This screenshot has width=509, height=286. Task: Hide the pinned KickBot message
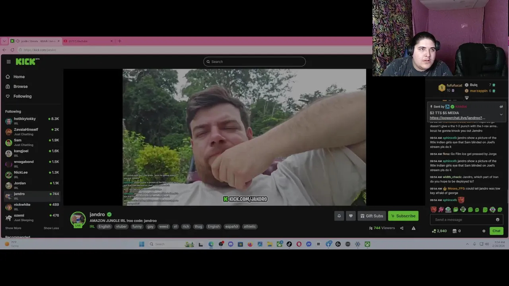[501, 106]
